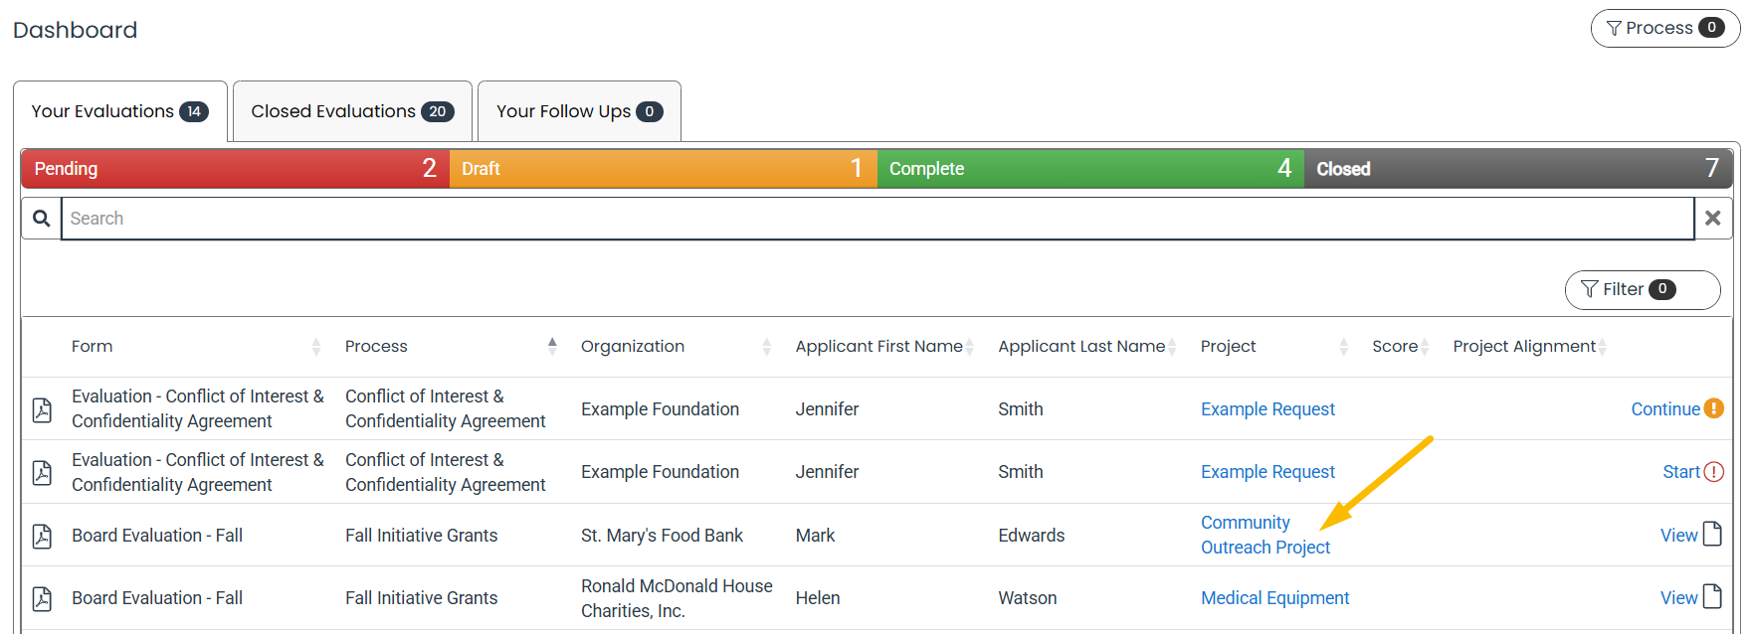Image resolution: width=1751 pixels, height=634 pixels.
Task: Sort by Form column arrows
Action: tap(316, 346)
